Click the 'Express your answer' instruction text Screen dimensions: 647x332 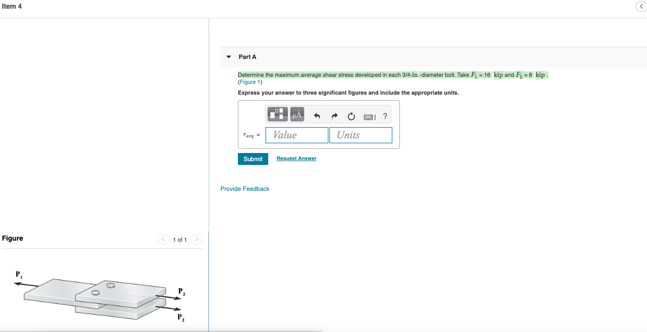(x=348, y=92)
